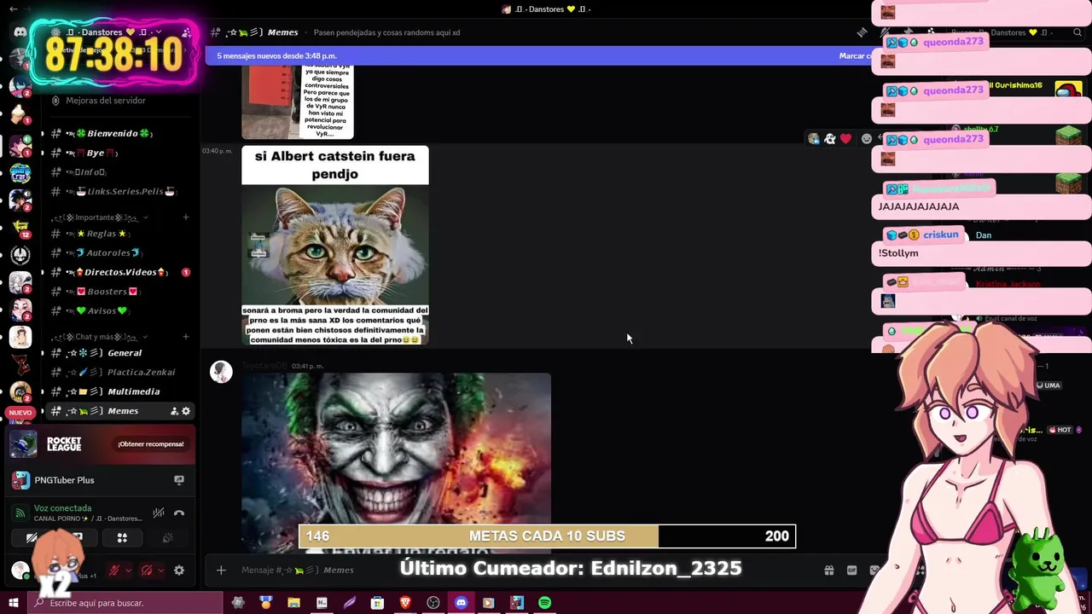Screen dimensions: 1092x614
Task: Open user settings gear in user panel
Action: click(x=179, y=571)
